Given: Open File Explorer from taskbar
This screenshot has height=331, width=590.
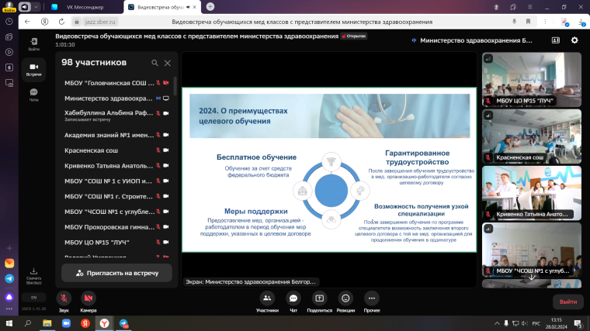Looking at the screenshot, I should (47, 323).
